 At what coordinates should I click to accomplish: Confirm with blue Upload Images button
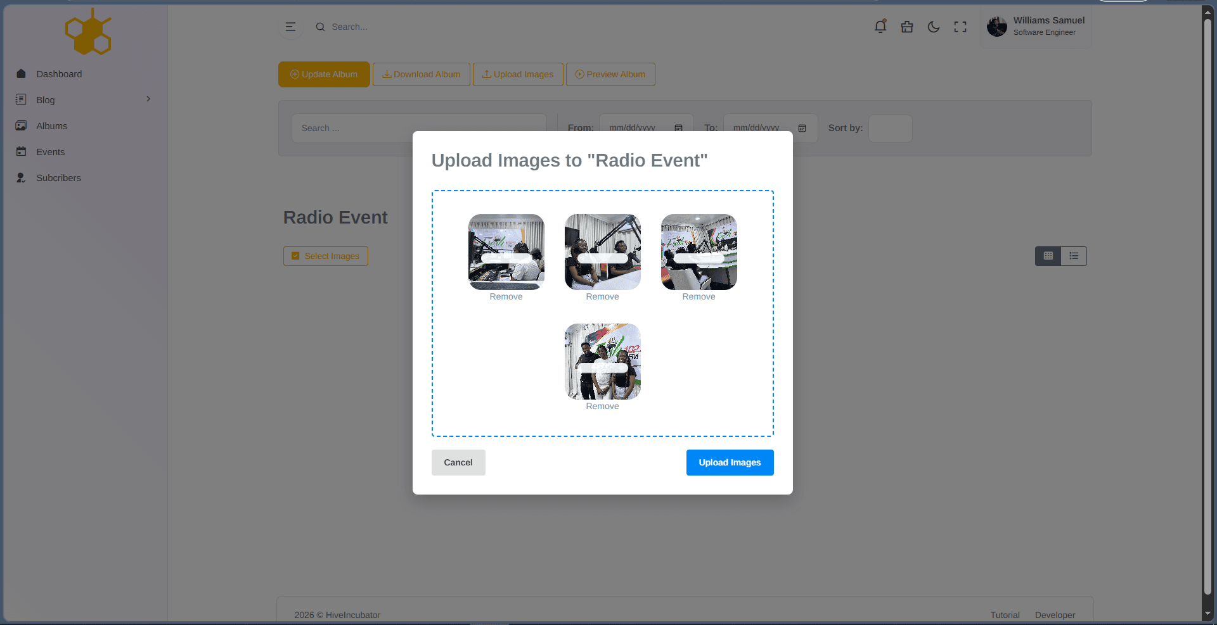[x=730, y=462]
